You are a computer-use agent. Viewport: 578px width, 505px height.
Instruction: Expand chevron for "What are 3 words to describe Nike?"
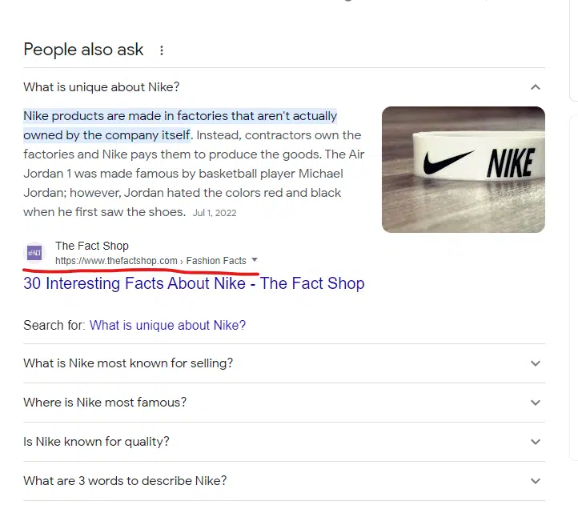(536, 481)
